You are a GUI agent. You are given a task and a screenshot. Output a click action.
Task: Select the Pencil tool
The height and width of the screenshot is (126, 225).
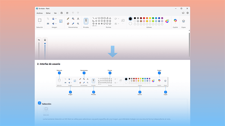(68, 19)
